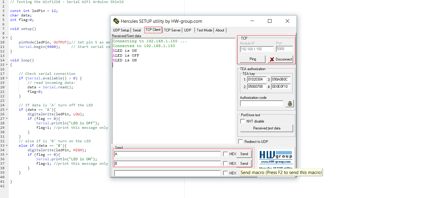This screenshot has height=198, width=428.
Task: Open the HW group logo image
Action: point(275,155)
